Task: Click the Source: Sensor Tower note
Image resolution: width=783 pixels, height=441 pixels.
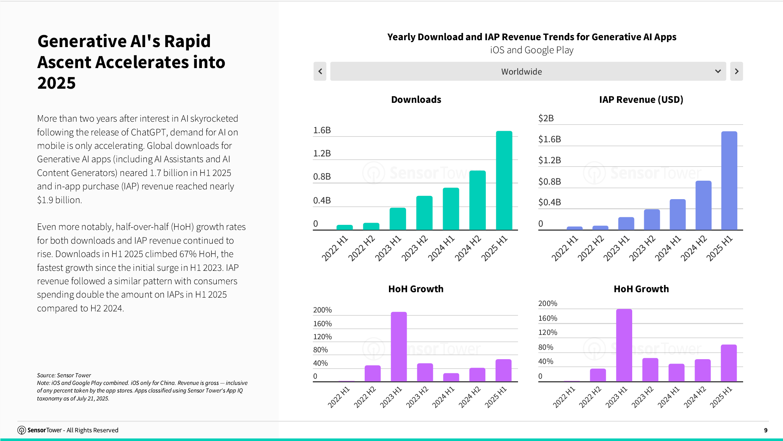Action: click(64, 375)
